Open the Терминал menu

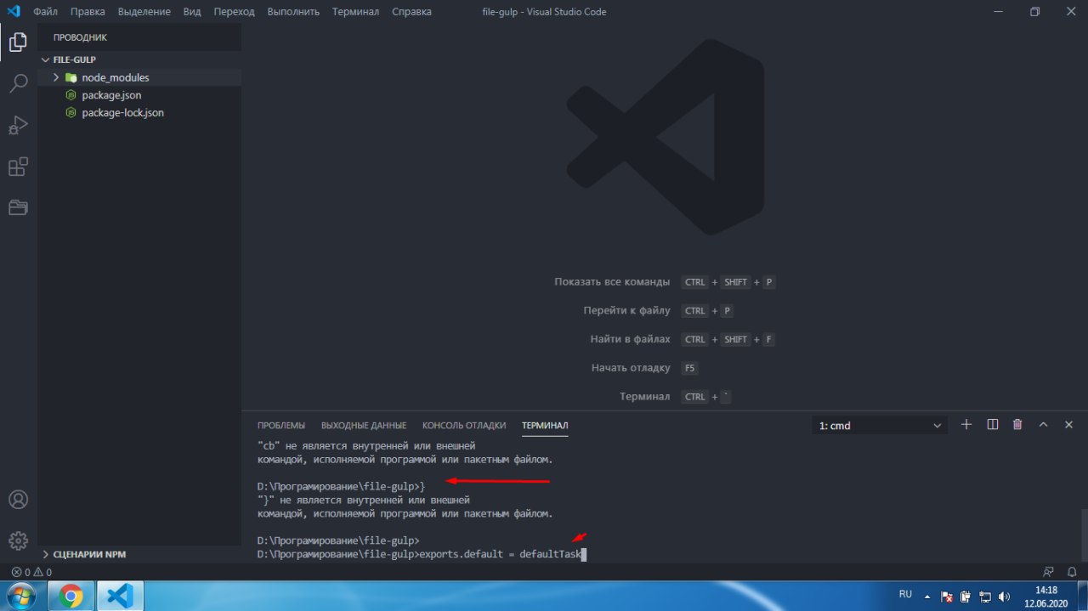click(x=355, y=12)
